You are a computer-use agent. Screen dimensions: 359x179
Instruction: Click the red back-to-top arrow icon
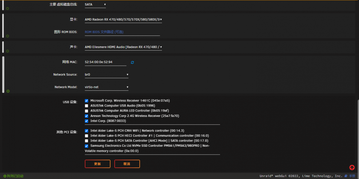(x=352, y=168)
